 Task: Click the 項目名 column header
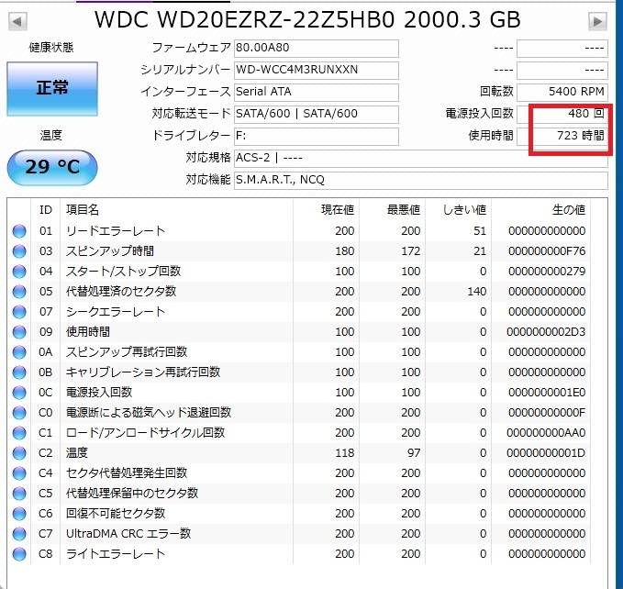point(83,210)
